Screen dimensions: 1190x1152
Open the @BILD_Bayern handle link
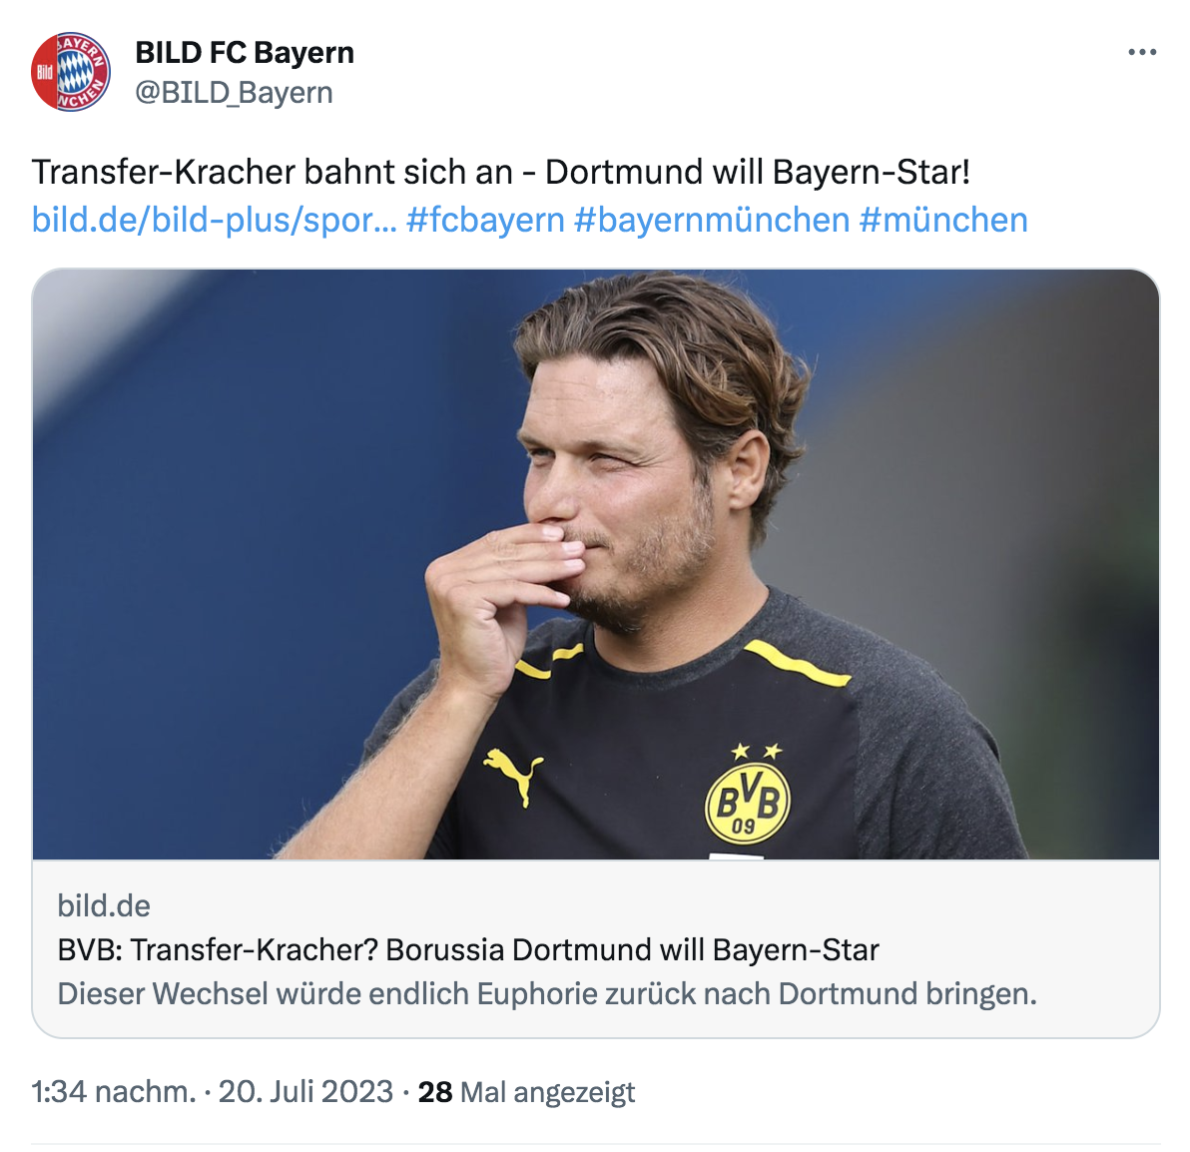click(x=234, y=93)
